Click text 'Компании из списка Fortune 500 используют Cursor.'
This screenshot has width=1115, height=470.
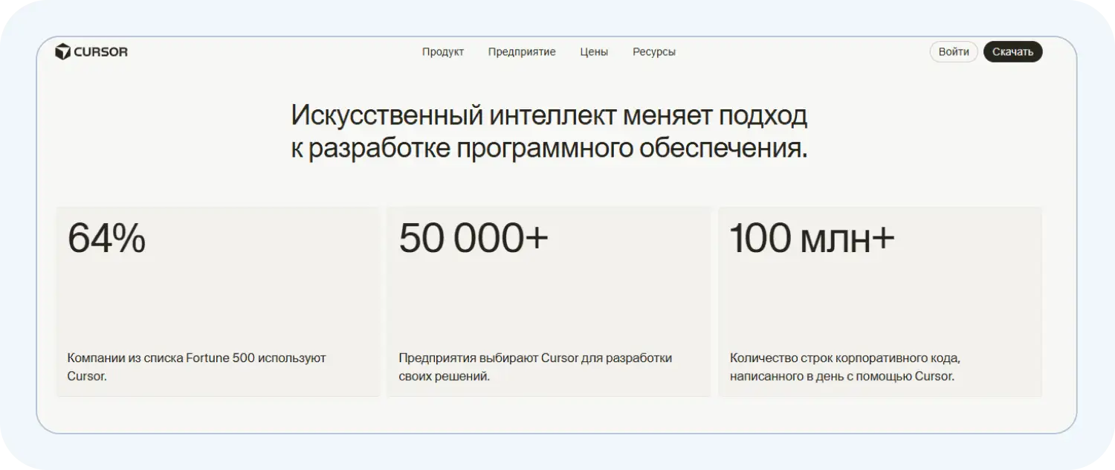(197, 367)
